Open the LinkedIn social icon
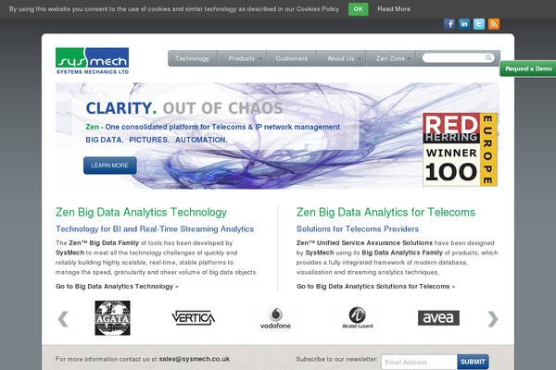 pyautogui.click(x=464, y=24)
